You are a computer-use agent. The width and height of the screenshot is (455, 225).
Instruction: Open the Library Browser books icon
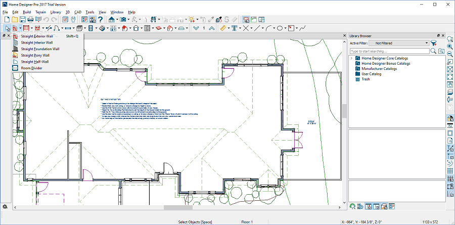coord(93,19)
